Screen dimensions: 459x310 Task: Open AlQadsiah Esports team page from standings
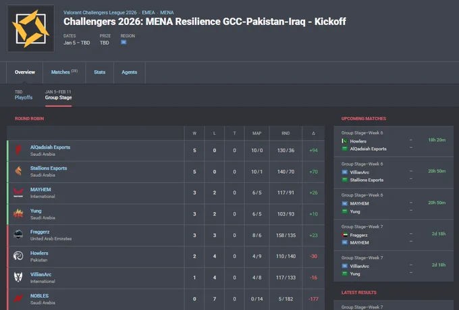[50, 147]
